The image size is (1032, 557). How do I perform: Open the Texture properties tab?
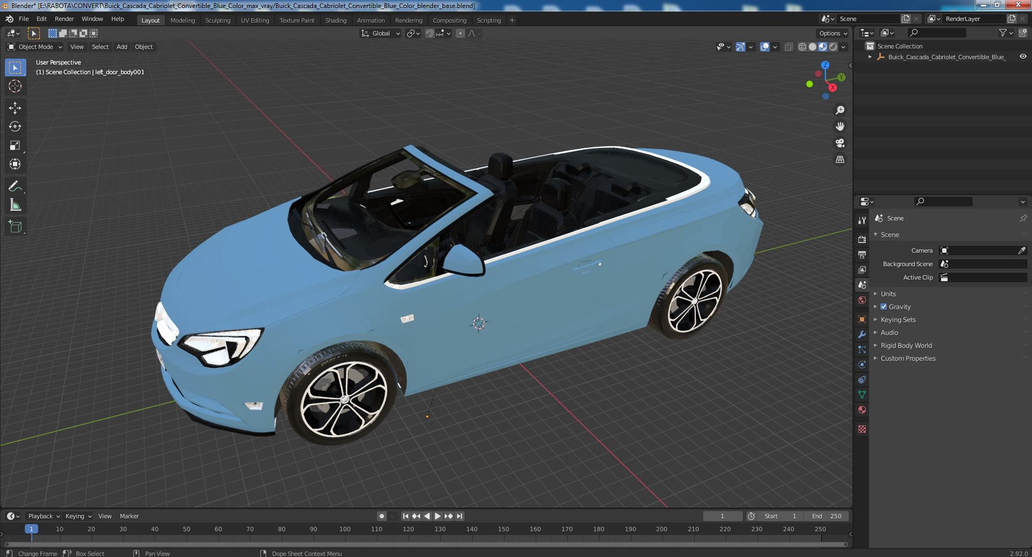click(x=862, y=429)
